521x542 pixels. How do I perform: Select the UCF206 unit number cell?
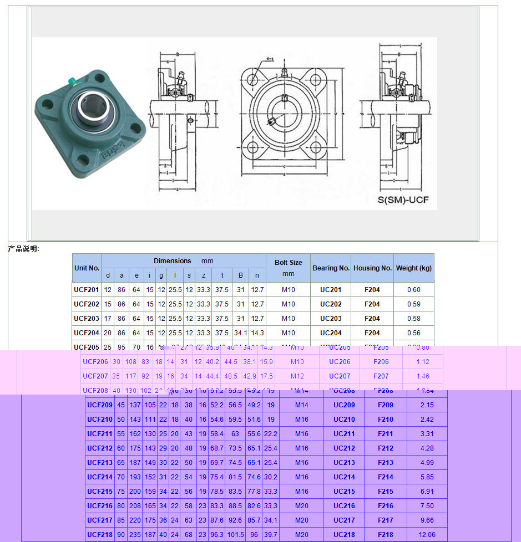95,361
